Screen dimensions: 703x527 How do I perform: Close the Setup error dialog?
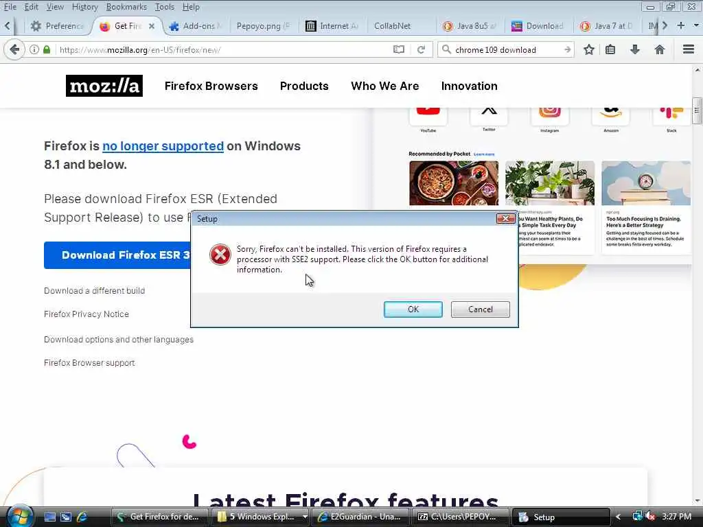(506, 219)
